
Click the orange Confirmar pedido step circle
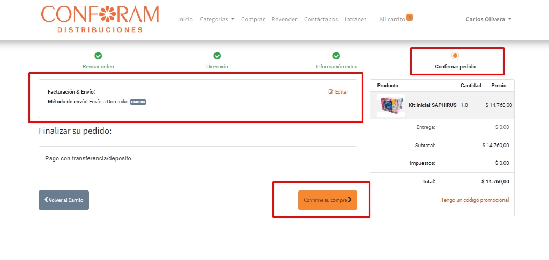click(x=455, y=56)
